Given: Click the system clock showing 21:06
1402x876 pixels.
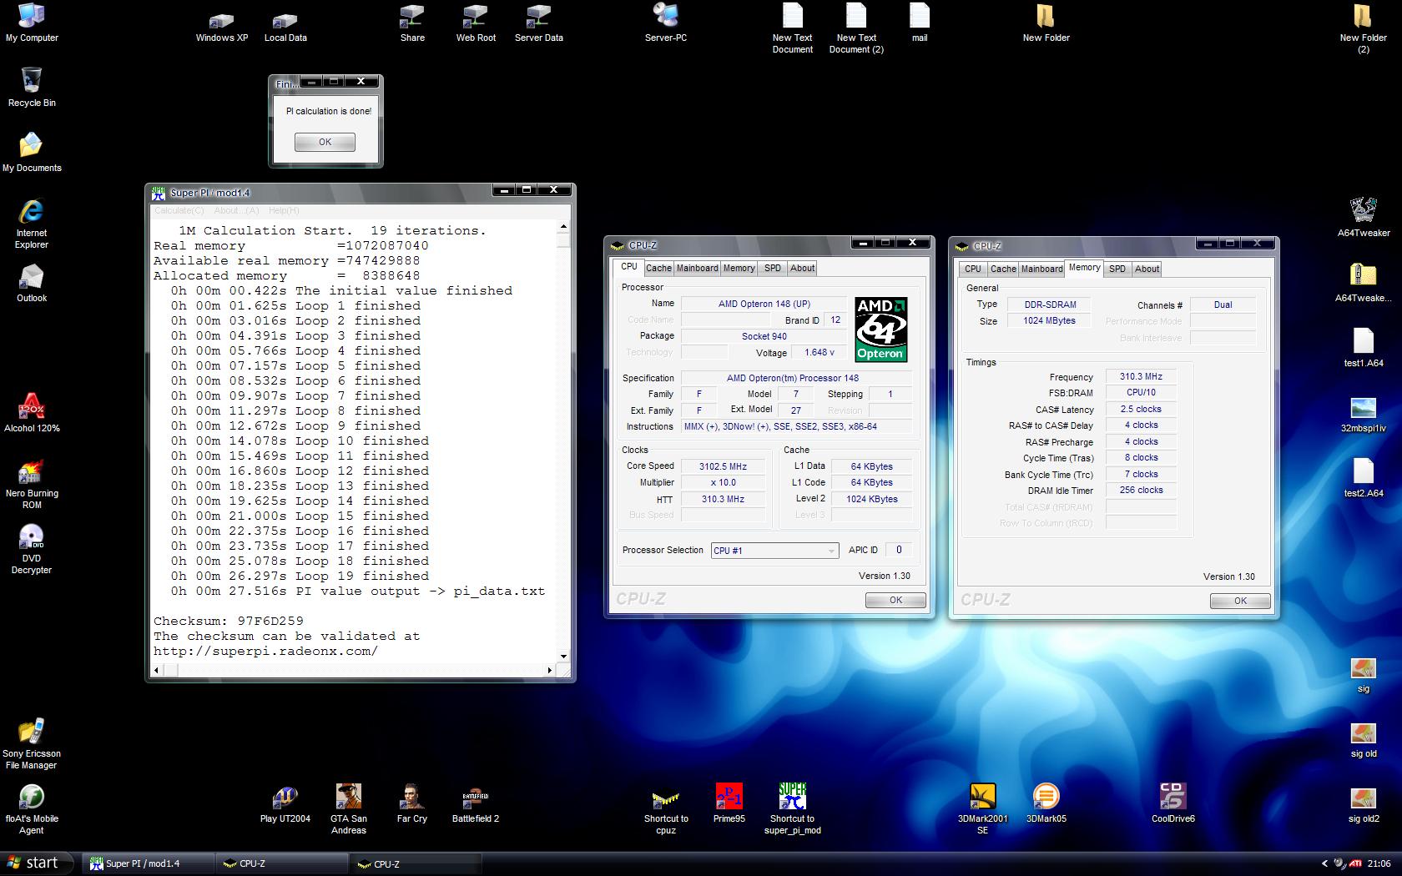Looking at the screenshot, I should pyautogui.click(x=1379, y=863).
